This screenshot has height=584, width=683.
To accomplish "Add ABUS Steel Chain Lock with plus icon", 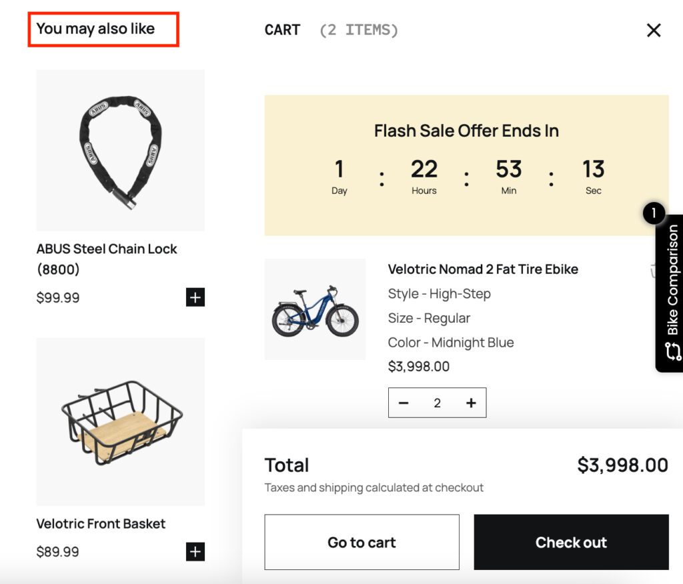I will 195,297.
